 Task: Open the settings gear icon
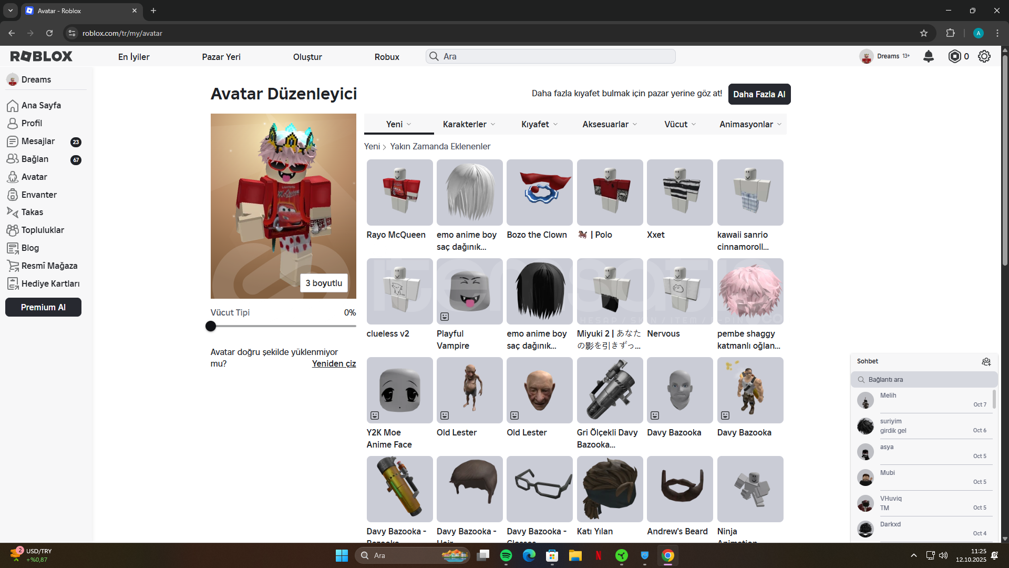(984, 56)
